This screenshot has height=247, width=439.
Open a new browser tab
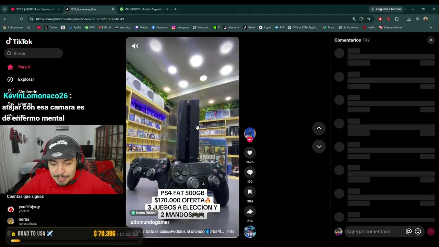(x=175, y=9)
